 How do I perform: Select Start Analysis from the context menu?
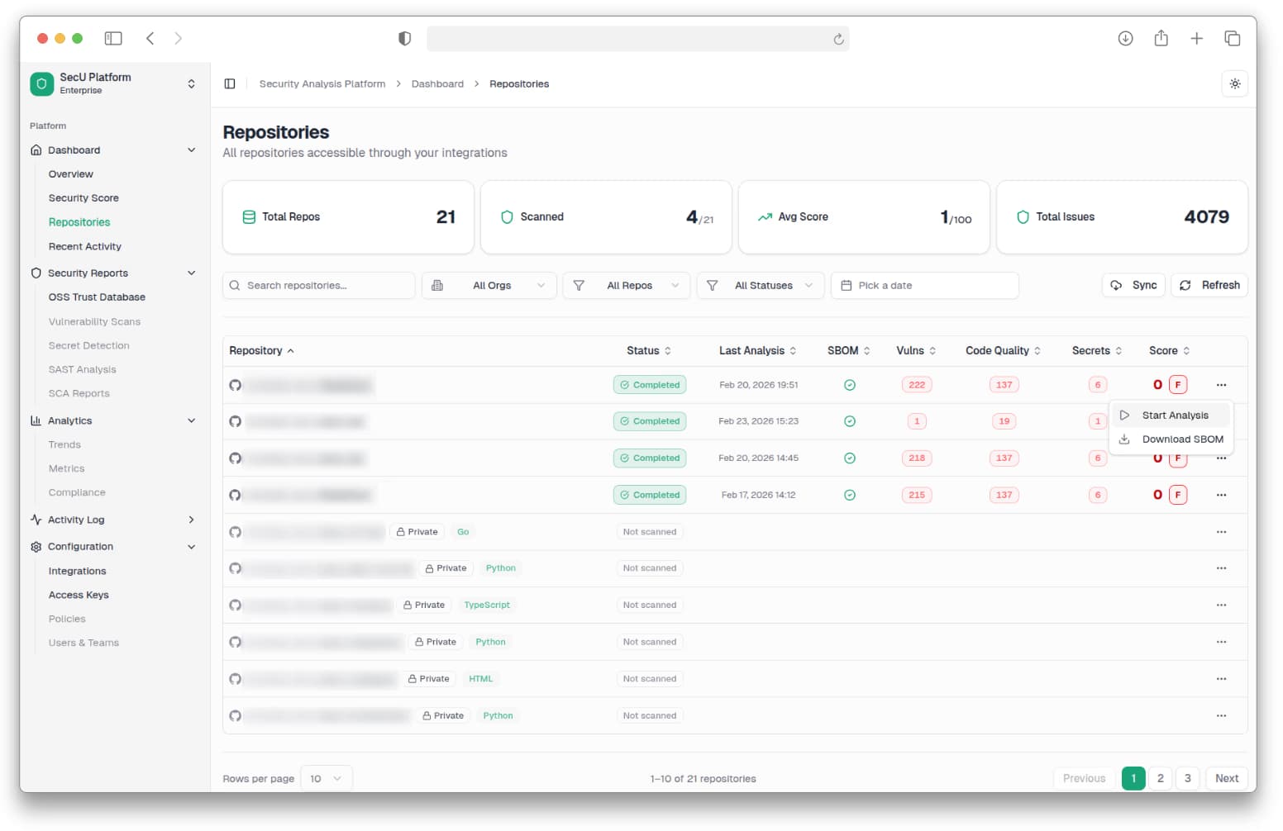tap(1174, 415)
